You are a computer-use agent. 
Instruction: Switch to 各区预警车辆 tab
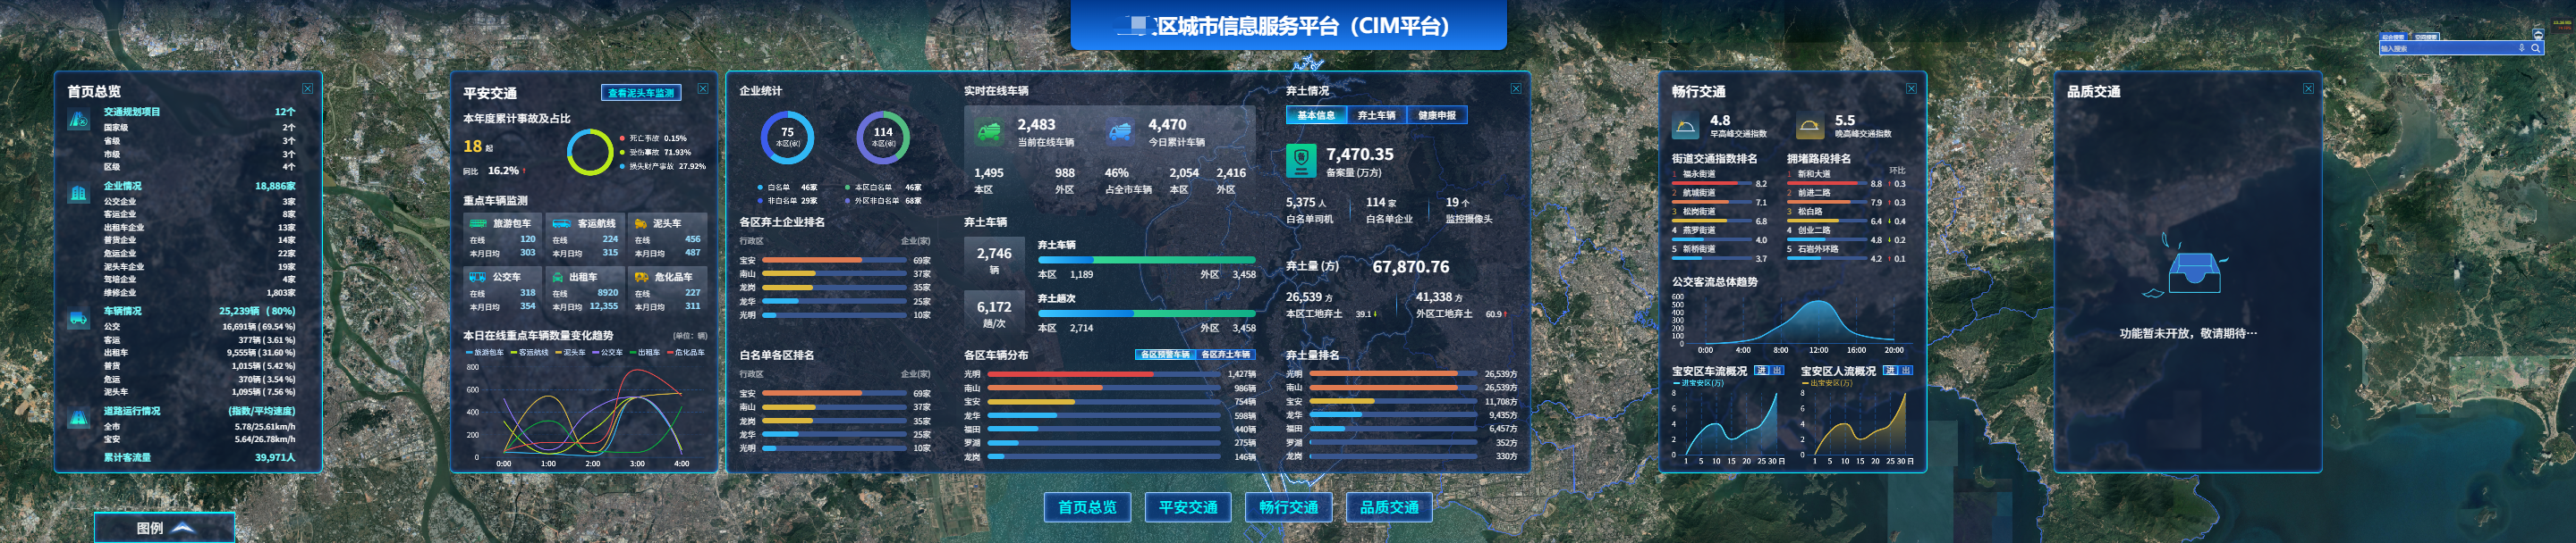coord(1165,355)
